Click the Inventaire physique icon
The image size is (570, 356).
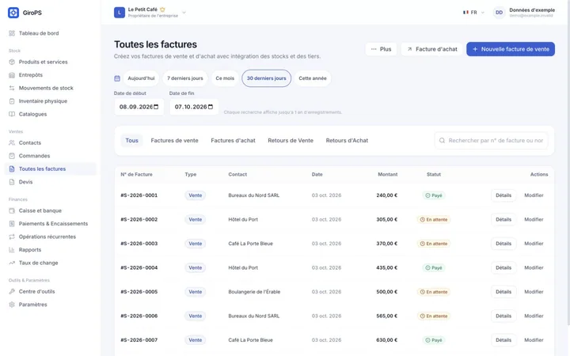click(x=12, y=101)
